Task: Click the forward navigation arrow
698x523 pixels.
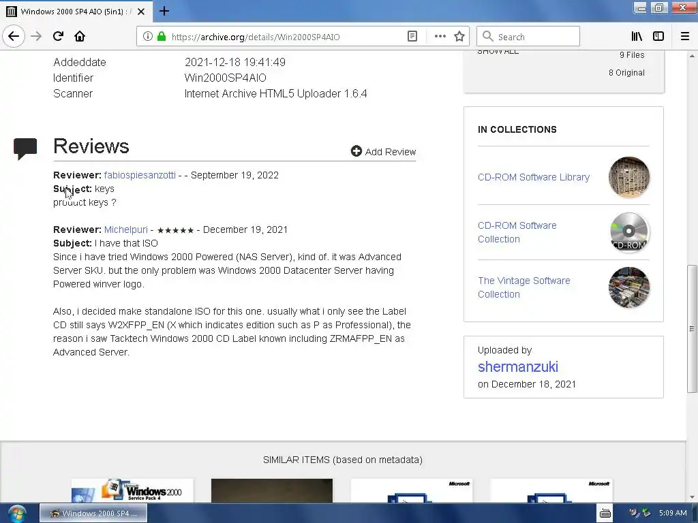Action: pyautogui.click(x=36, y=37)
